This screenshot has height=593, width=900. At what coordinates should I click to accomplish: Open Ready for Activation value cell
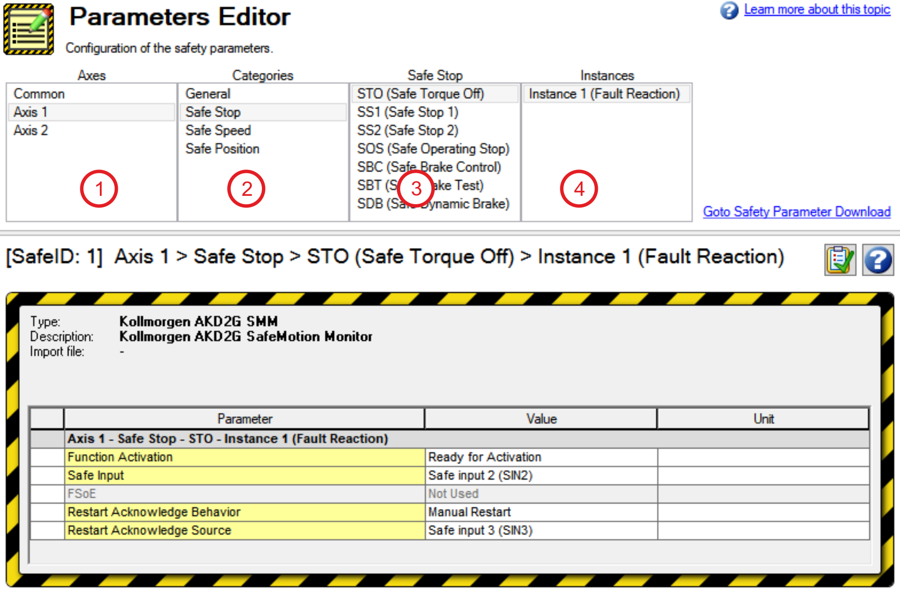[541, 457]
